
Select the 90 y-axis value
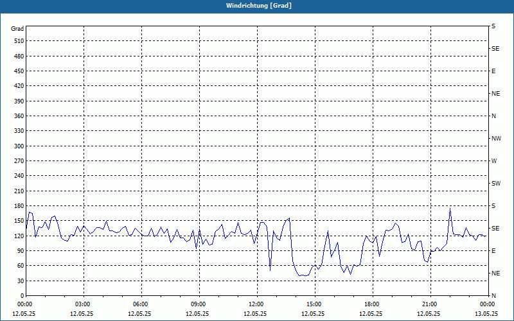pos(21,251)
